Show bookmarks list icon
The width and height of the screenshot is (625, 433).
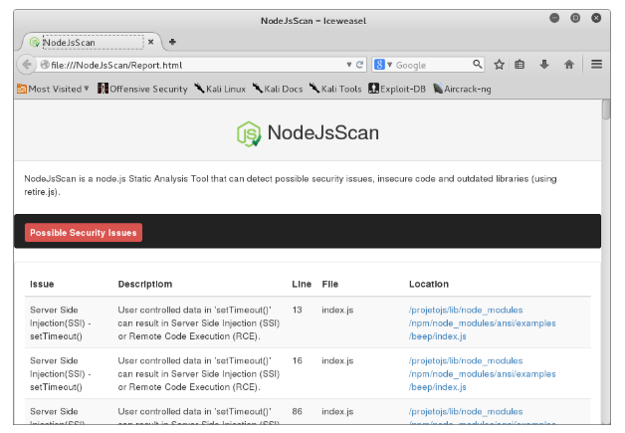tap(520, 64)
